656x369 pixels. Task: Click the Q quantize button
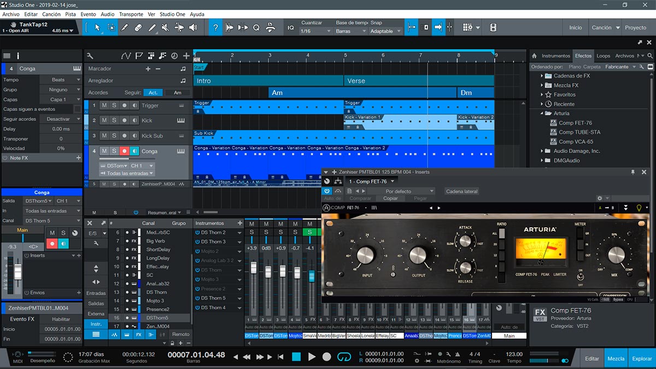tap(256, 27)
